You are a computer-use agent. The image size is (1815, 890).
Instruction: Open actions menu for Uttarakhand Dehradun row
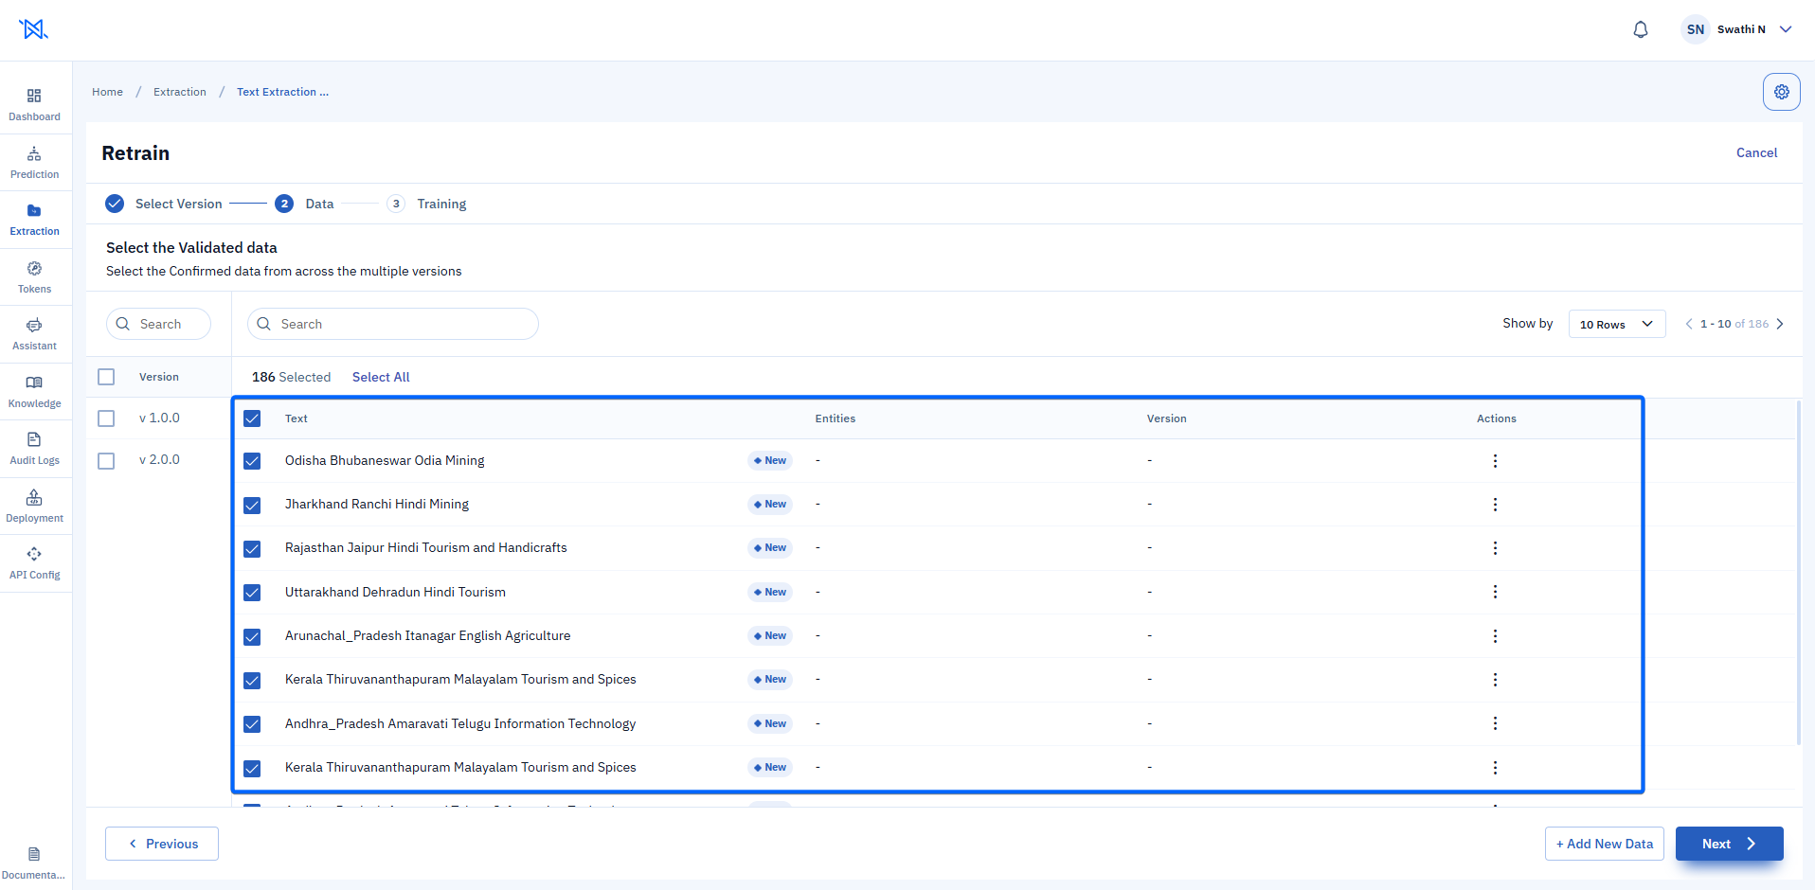click(x=1495, y=592)
